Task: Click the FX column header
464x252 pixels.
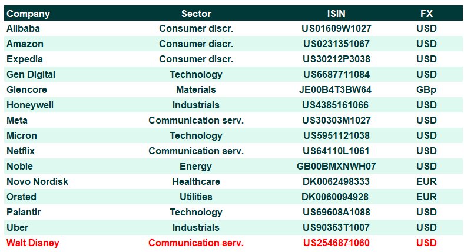Action: point(426,14)
